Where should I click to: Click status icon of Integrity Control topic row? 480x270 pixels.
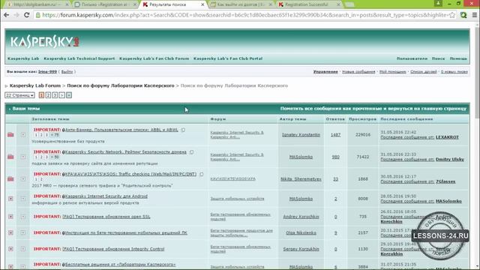[x=10, y=249]
